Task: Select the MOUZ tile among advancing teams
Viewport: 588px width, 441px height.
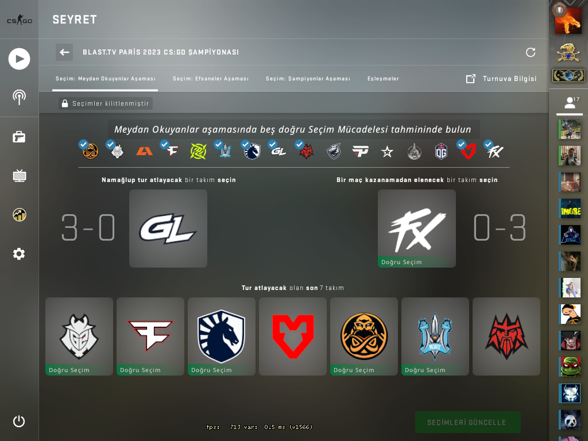Action: tap(293, 336)
